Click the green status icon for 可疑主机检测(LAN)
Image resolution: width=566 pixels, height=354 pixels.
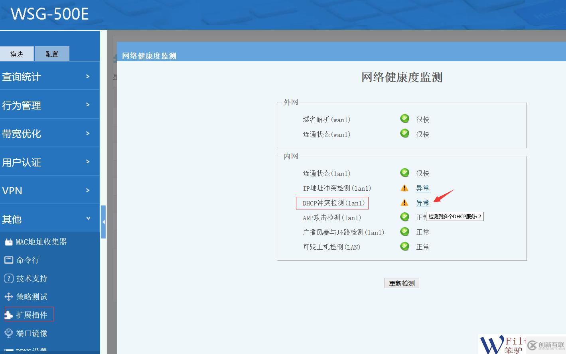tap(404, 246)
